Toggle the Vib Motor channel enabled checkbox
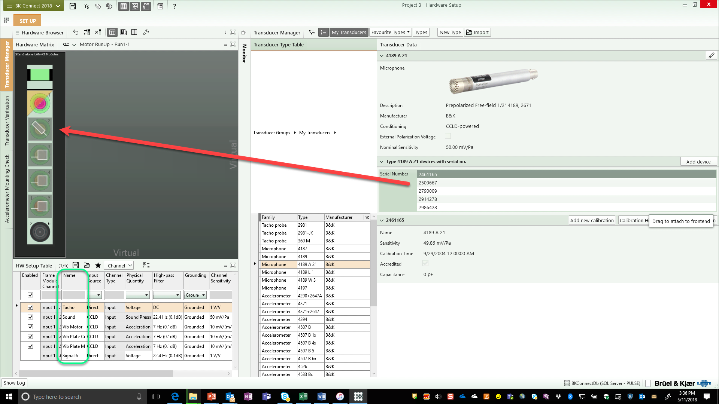The height and width of the screenshot is (404, 719). pyautogui.click(x=30, y=327)
